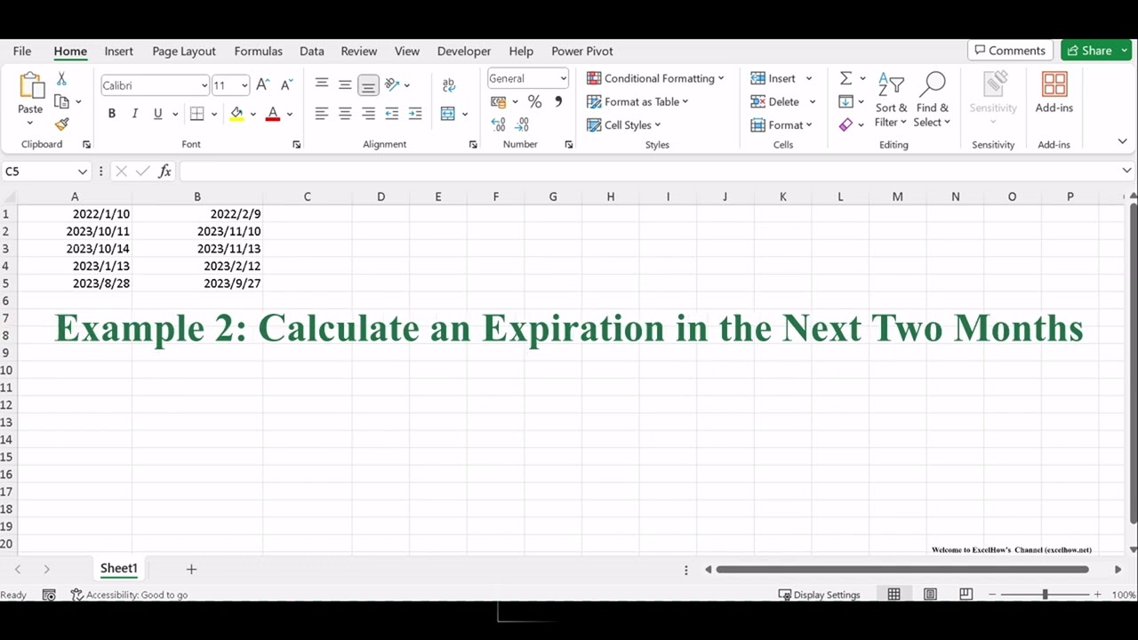
Task: Click the Borders icon
Action: [197, 114]
